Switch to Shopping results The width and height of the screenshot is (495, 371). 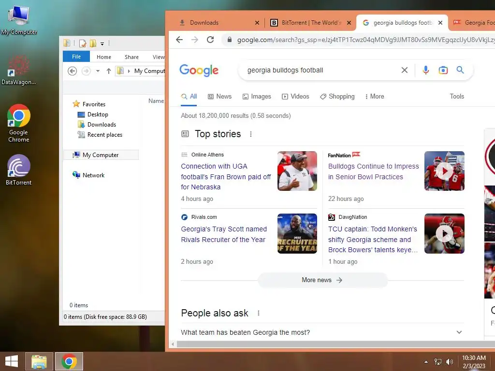tap(337, 97)
